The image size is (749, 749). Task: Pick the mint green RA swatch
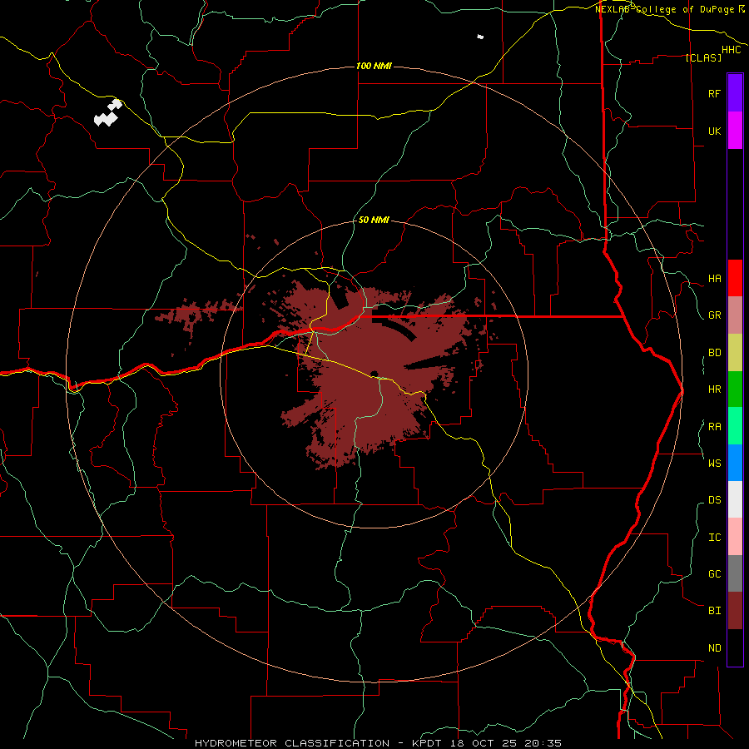pyautogui.click(x=735, y=426)
